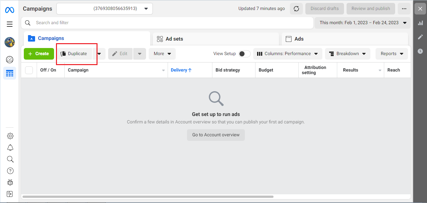The height and width of the screenshot is (203, 427).
Task: Open the Breakdown dropdown
Action: point(348,54)
